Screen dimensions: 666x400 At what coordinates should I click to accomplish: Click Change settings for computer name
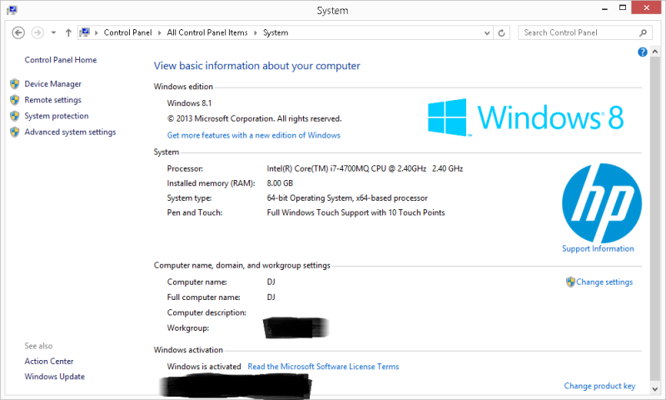[x=604, y=282]
